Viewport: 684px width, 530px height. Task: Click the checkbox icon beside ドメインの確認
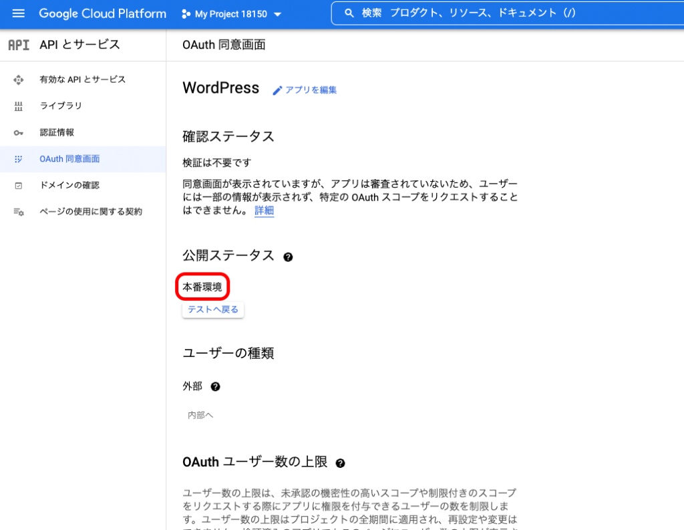point(18,185)
